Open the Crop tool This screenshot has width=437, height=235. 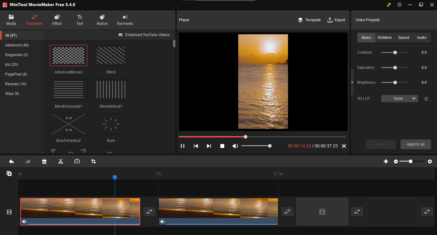93,162
